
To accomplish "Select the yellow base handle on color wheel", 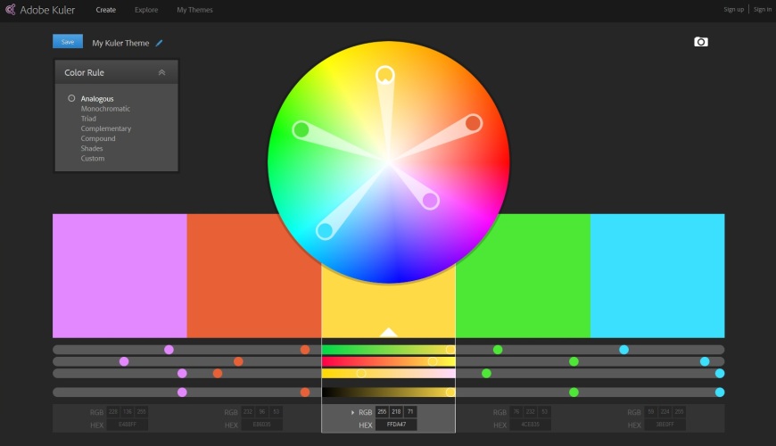I will click(x=385, y=75).
